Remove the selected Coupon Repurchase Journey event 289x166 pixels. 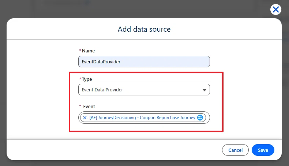(85, 118)
